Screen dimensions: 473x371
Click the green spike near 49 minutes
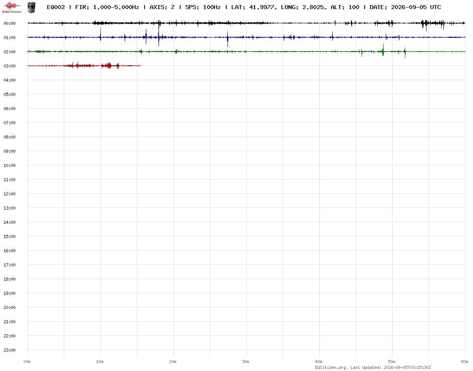(383, 50)
